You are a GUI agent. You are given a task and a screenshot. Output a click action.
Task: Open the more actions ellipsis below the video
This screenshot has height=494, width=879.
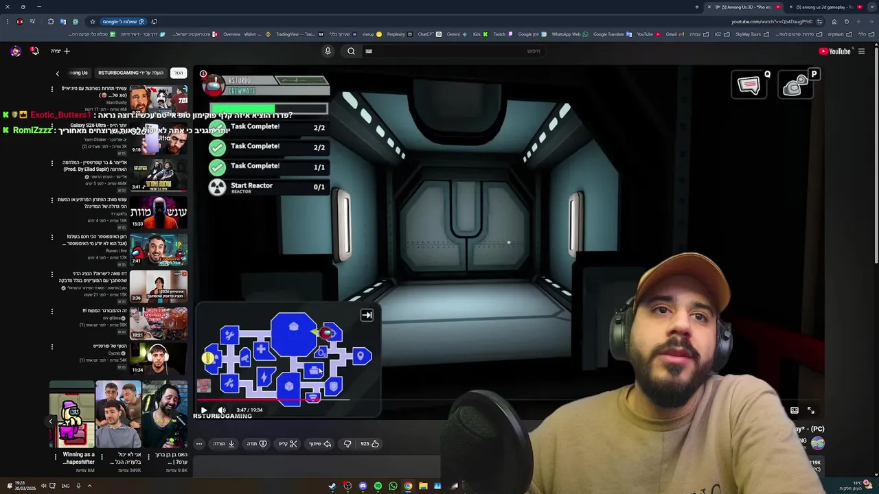coord(199,444)
